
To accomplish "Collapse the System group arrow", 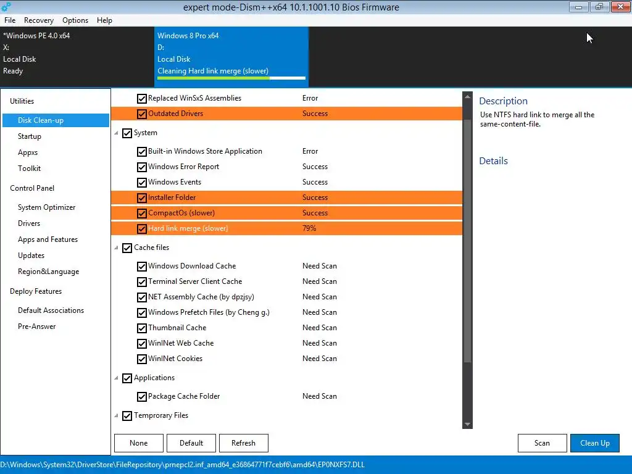I will point(116,133).
